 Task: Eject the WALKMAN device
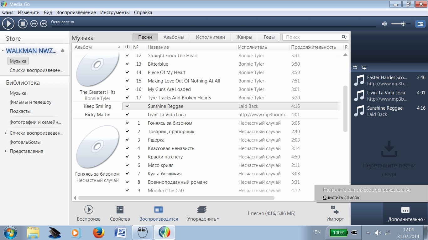pos(63,51)
